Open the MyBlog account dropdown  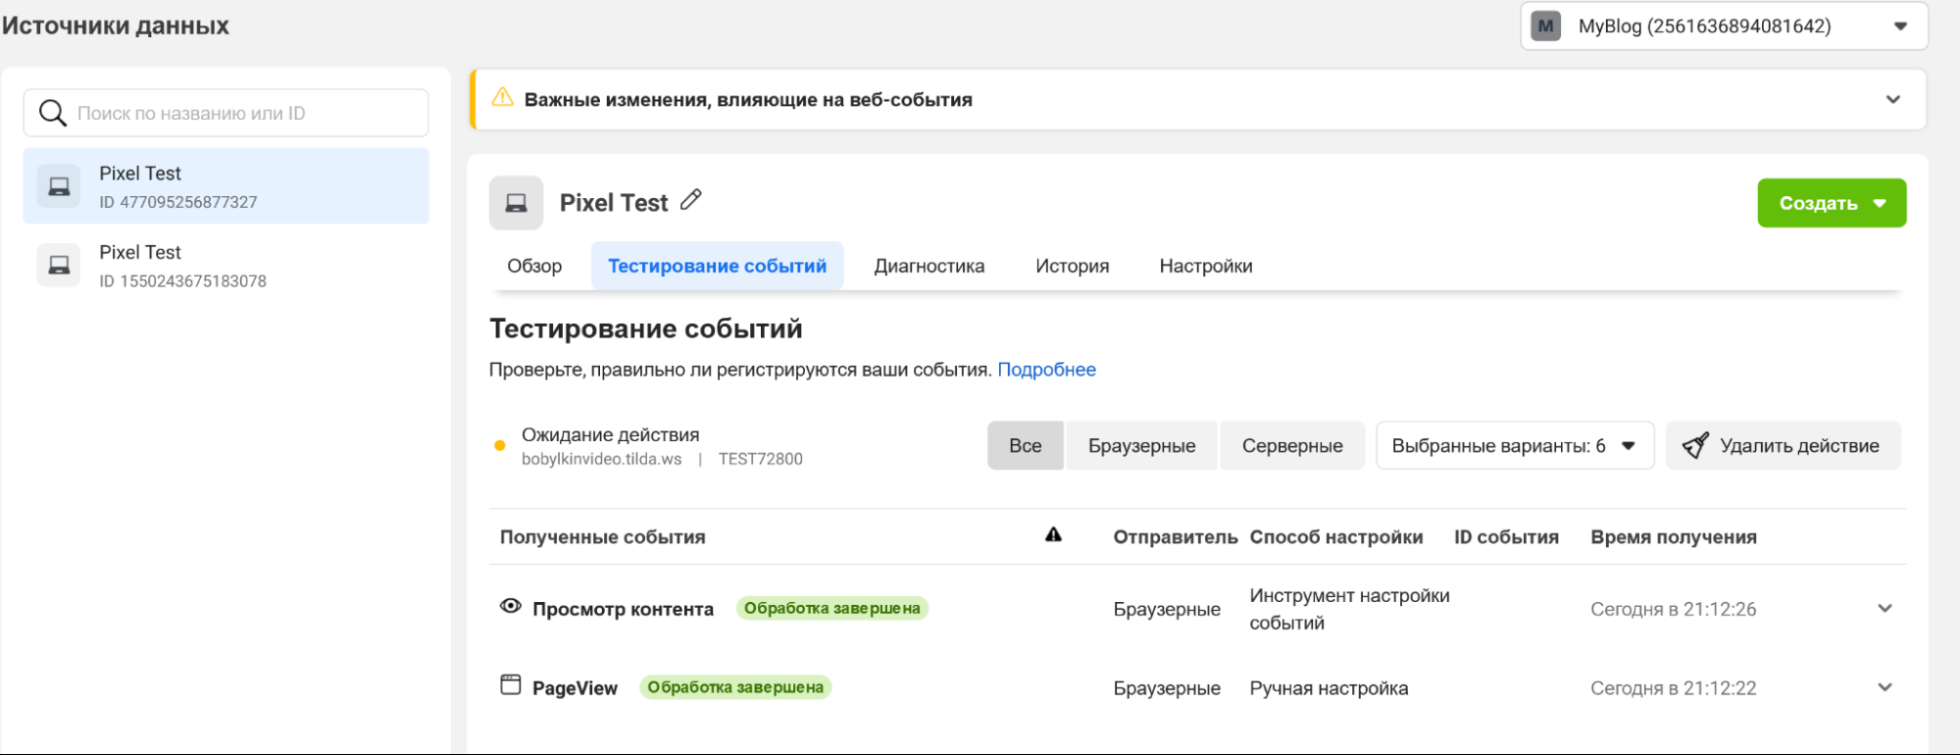tap(1724, 26)
